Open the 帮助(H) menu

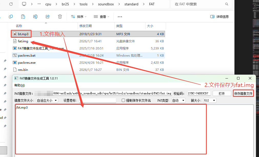[x=19, y=85]
